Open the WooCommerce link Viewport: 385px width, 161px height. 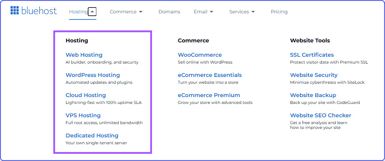[200, 55]
